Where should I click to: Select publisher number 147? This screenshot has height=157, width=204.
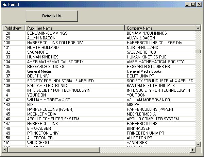coord(7,124)
